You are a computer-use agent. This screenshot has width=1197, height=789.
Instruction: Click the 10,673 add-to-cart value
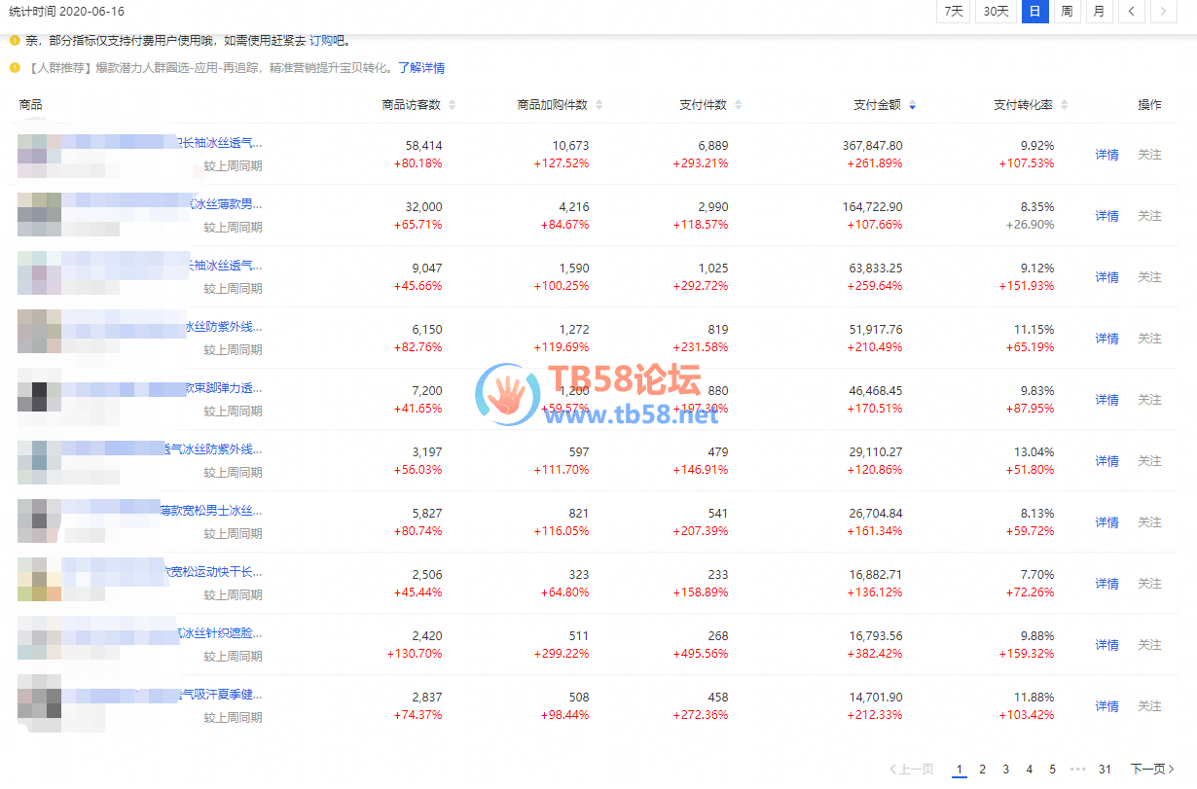[x=570, y=146]
